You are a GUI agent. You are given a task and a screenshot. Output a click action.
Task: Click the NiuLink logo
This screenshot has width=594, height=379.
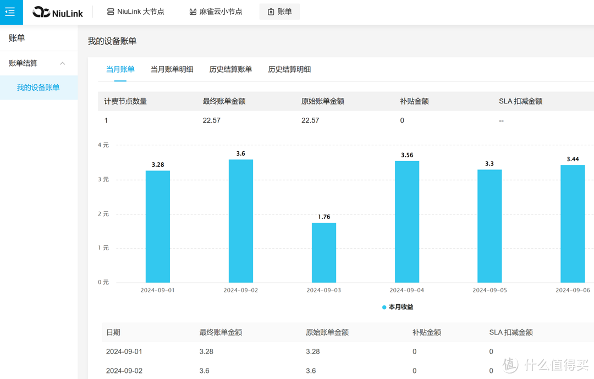click(57, 12)
